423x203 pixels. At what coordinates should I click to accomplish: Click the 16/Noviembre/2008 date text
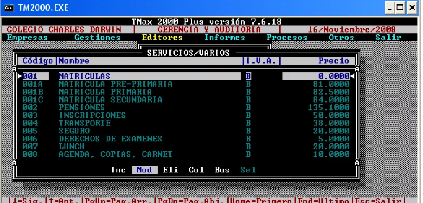pos(352,30)
